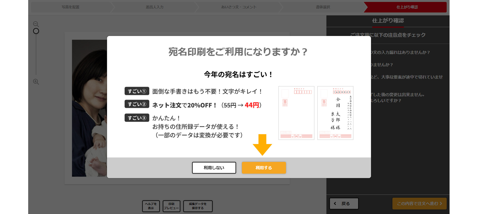Screen dimensions: 478x214
Task: Click the 今年の宛名はすごい！ subheading
Action: (238, 75)
